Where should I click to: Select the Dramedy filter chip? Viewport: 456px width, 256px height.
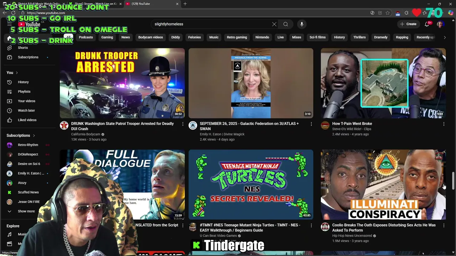click(381, 37)
